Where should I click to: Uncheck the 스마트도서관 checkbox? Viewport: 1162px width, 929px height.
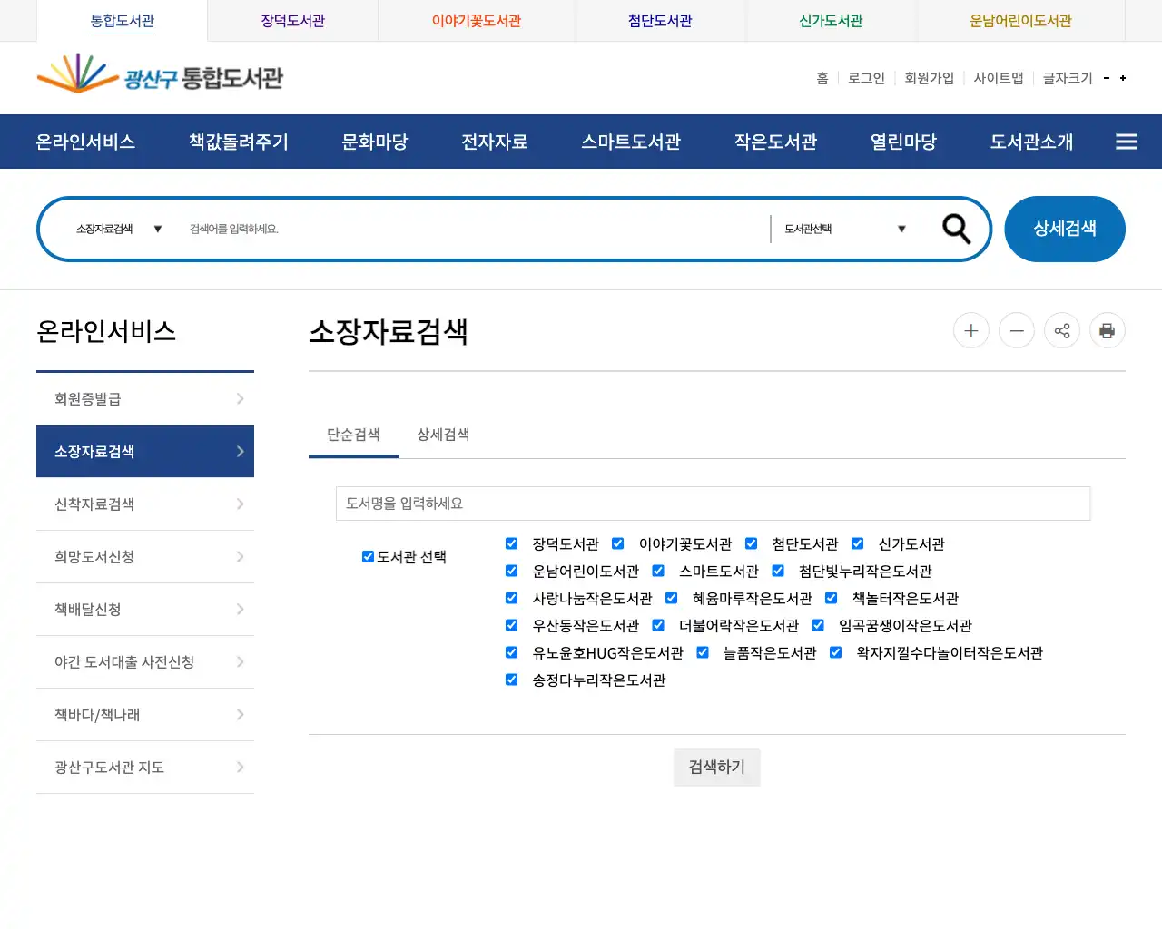(x=658, y=571)
